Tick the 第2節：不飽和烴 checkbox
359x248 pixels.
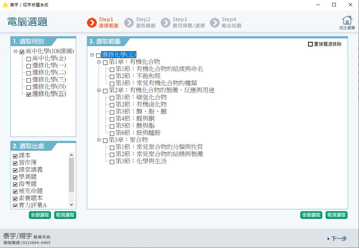tap(112, 77)
